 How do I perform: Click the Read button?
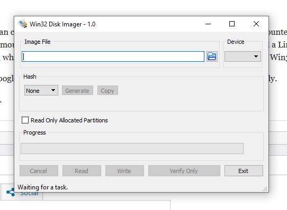82,171
